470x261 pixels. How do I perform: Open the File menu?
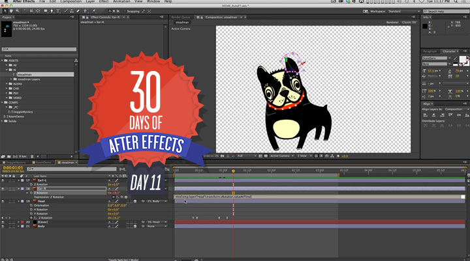click(42, 1)
